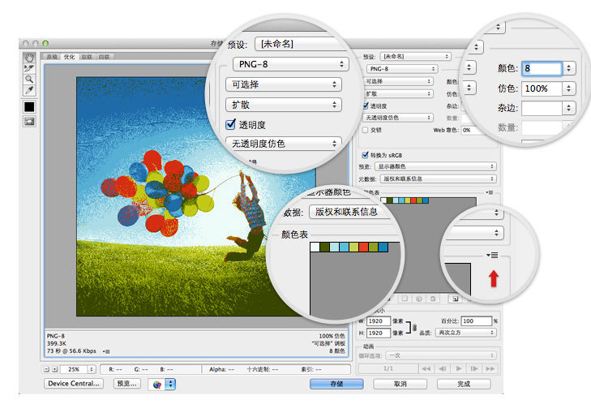Select the Slice Select tool
591x413 pixels.
(x=29, y=68)
